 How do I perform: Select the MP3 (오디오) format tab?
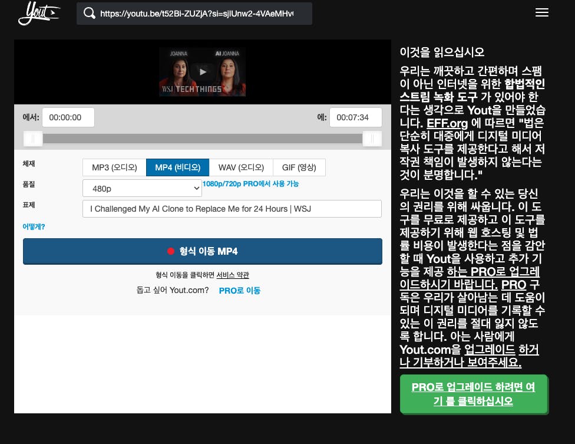tap(114, 167)
